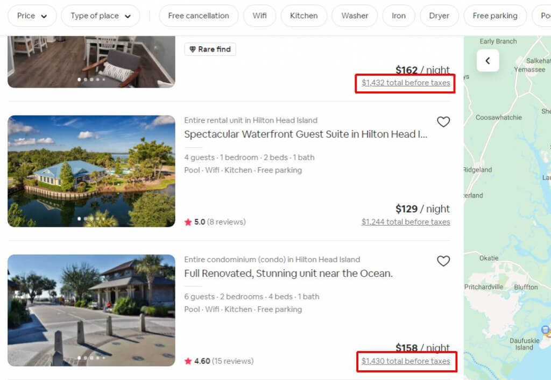551x380 pixels.
Task: Click the $1,430 total before taxes link
Action: tap(406, 361)
